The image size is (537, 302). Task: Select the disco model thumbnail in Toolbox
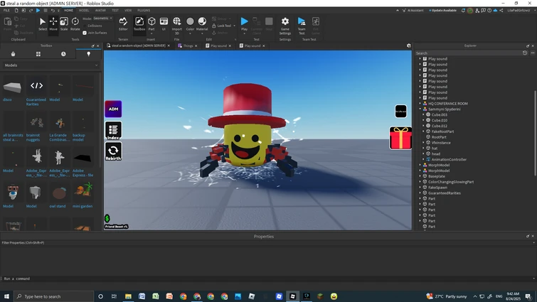[13, 87]
